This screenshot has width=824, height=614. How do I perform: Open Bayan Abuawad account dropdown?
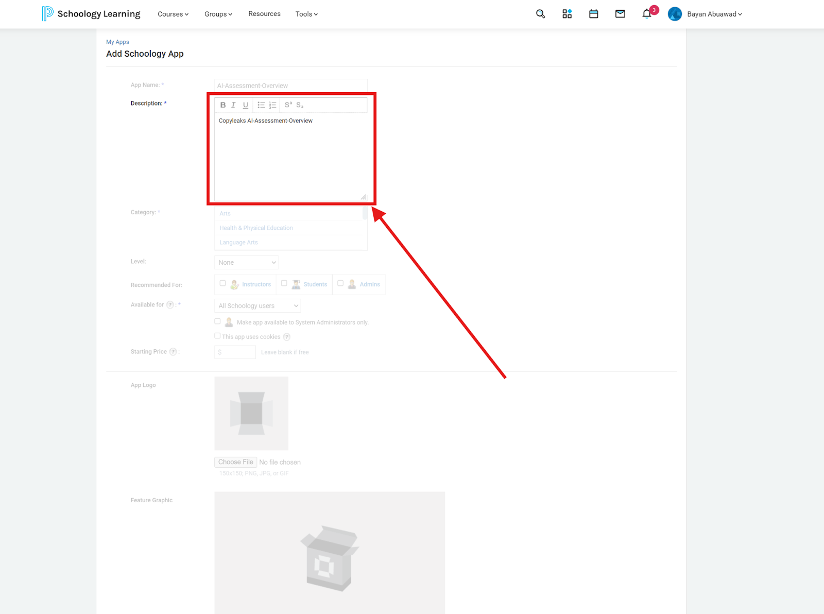pos(714,14)
